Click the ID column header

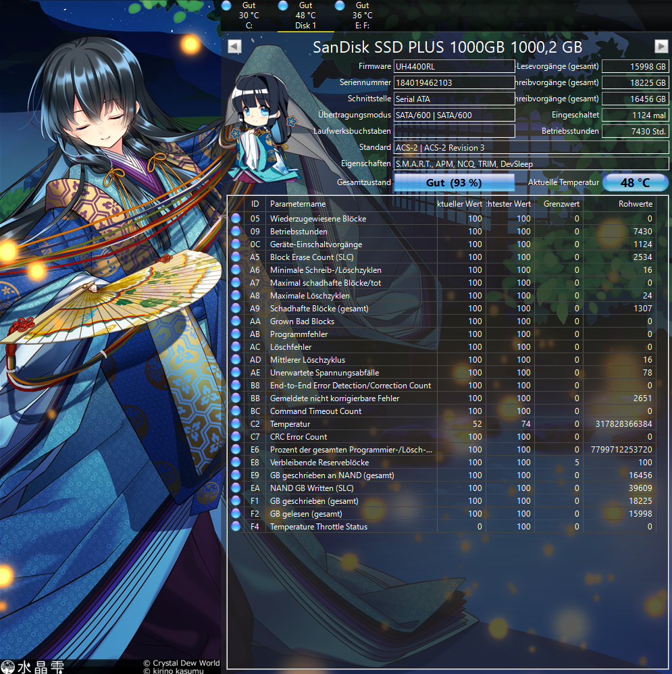click(x=255, y=204)
